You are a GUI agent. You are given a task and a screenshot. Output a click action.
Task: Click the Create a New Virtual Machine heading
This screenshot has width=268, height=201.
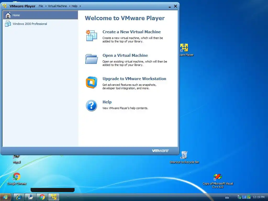[x=132, y=32]
